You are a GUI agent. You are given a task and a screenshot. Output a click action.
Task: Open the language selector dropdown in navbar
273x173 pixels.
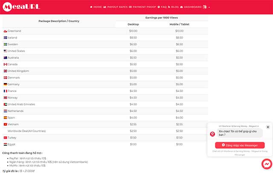(x=206, y=7)
